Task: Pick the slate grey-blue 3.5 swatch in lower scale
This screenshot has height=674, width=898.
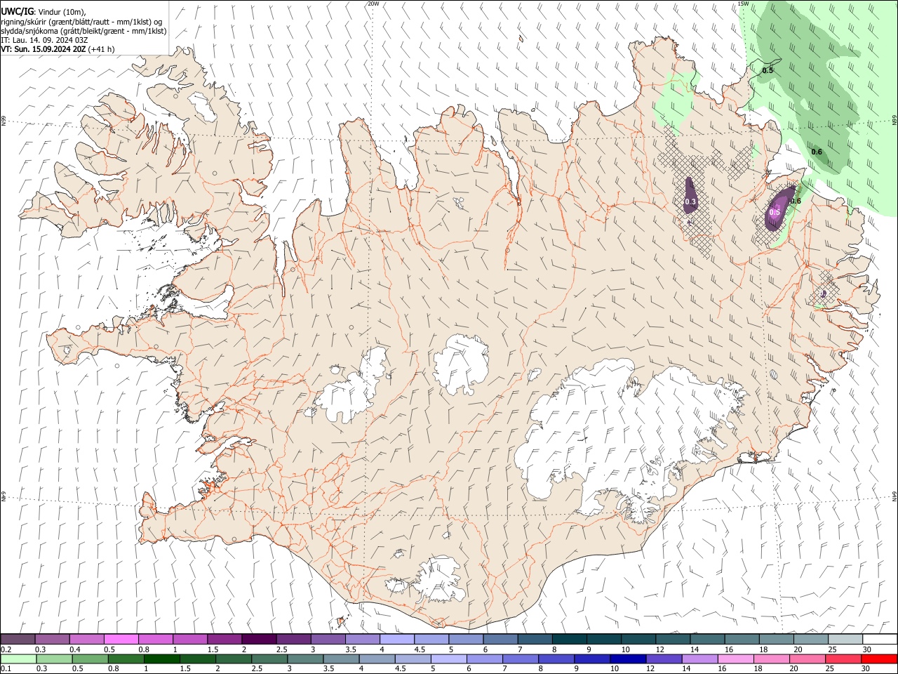Action: click(x=341, y=659)
